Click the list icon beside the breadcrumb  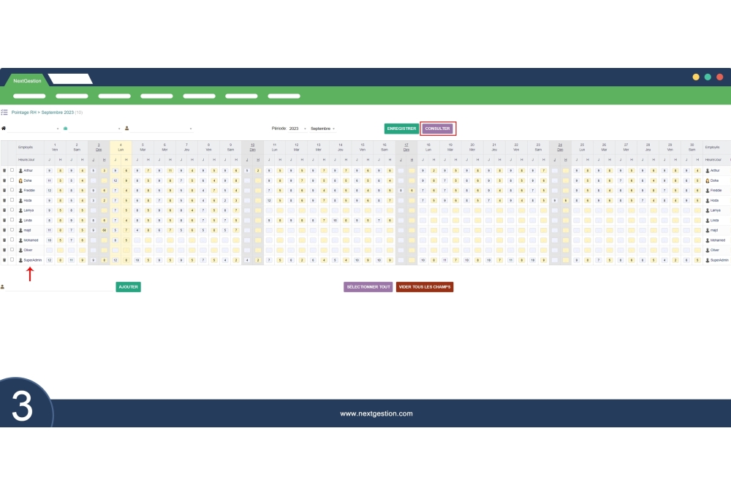click(3, 113)
